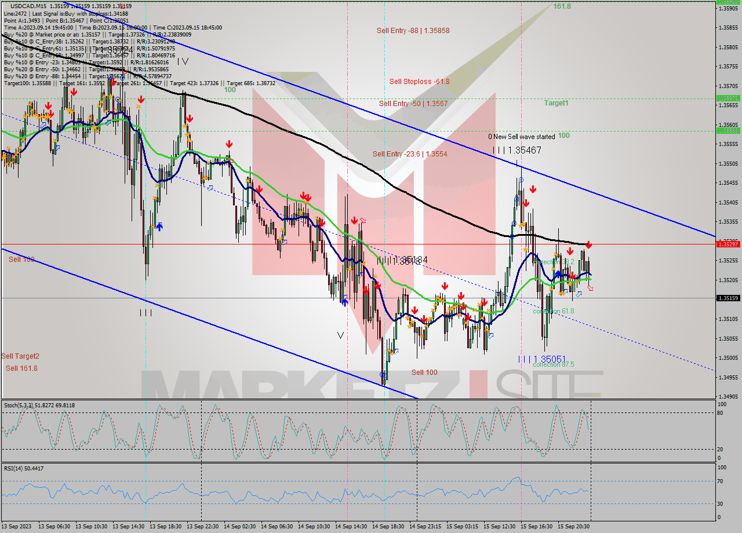Viewport: 742px width, 533px height.
Task: Select the 'Sell 161.8' label
Action: pyautogui.click(x=21, y=368)
